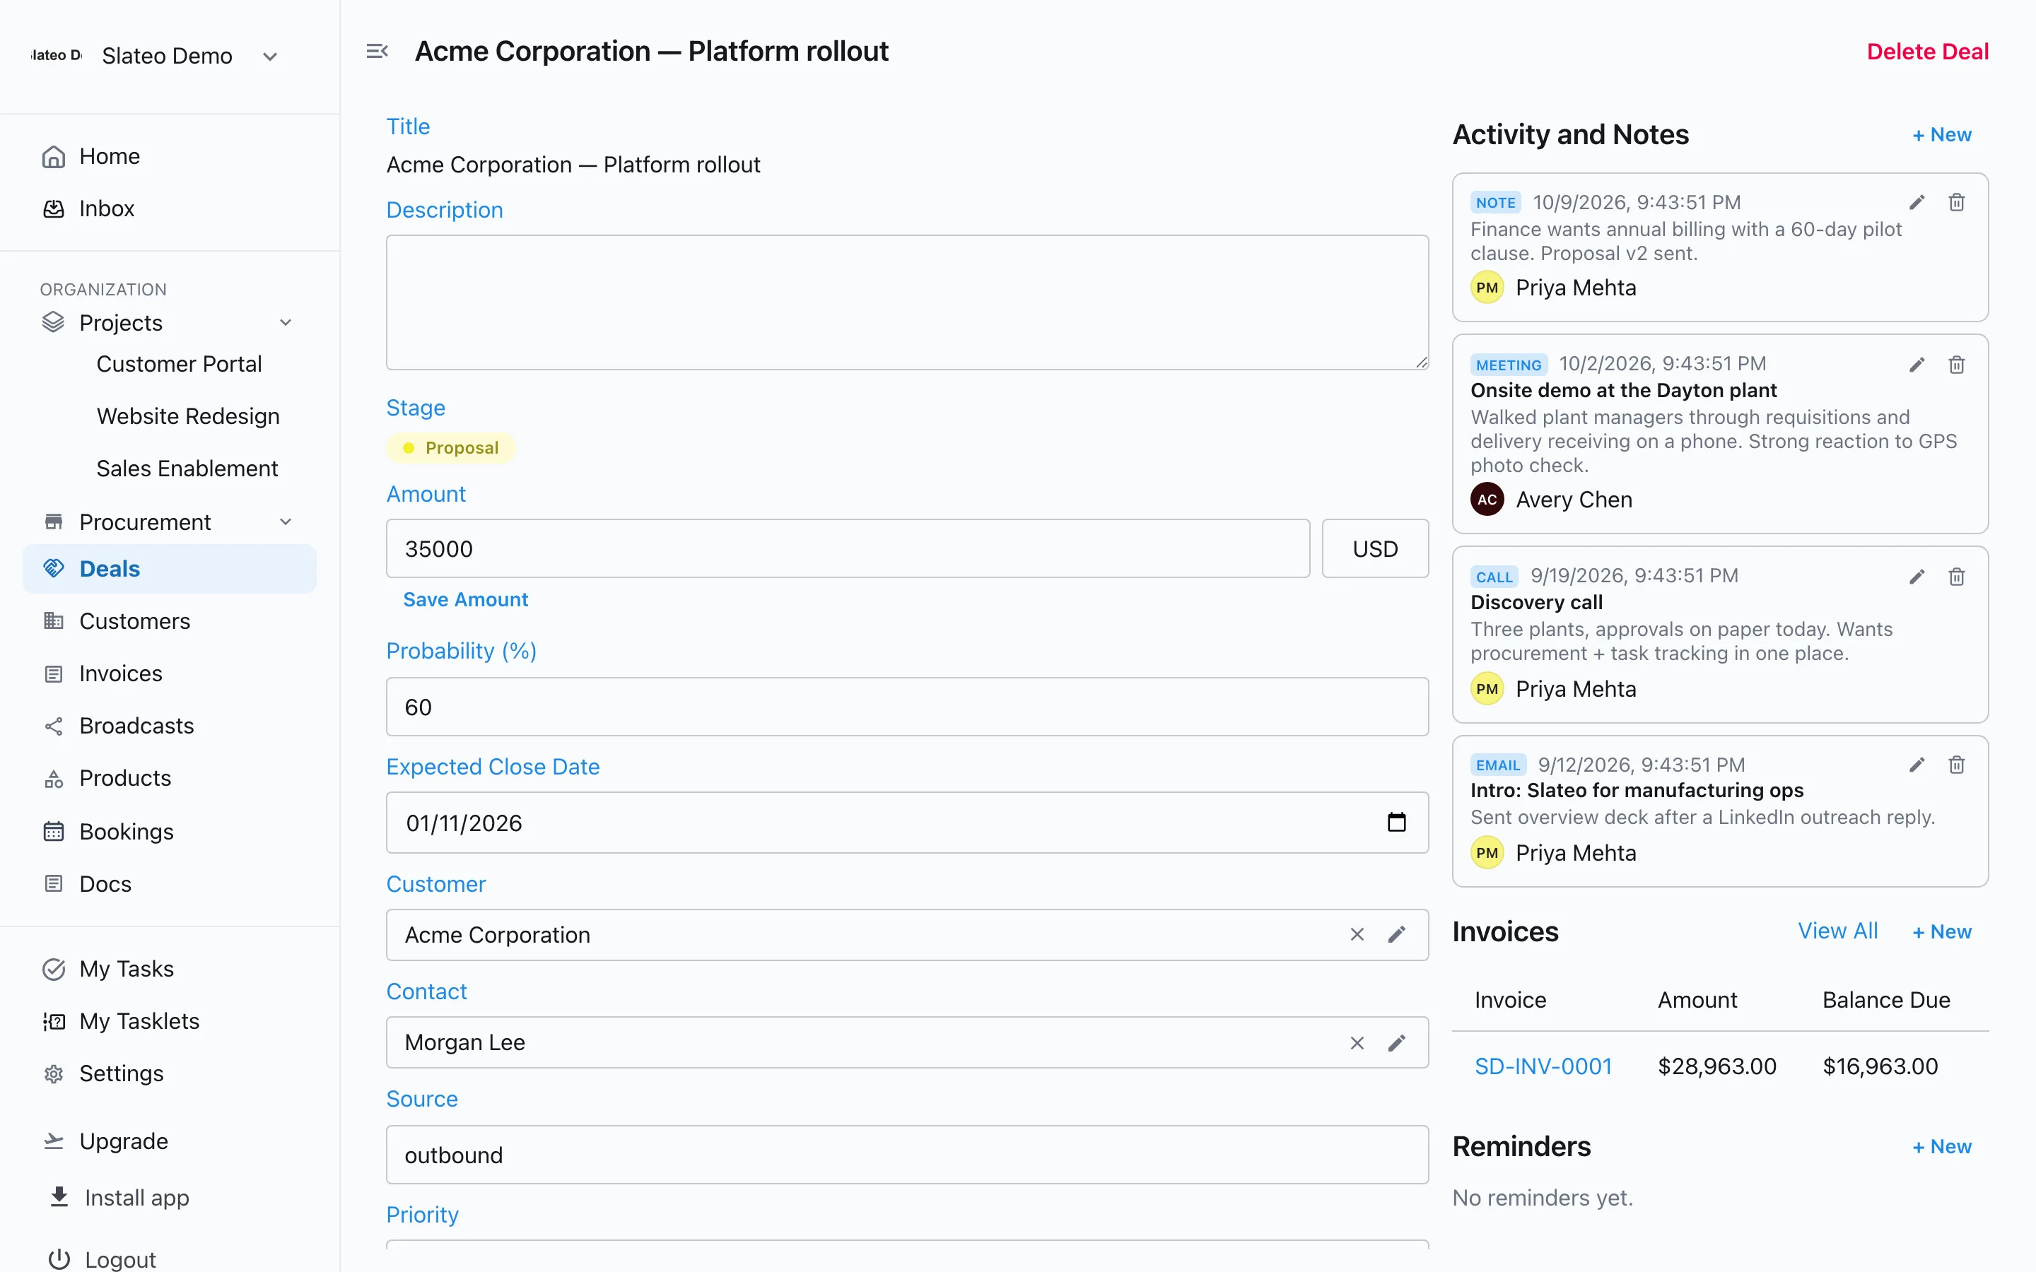Open the USD currency selector
2036x1272 pixels.
(x=1375, y=548)
